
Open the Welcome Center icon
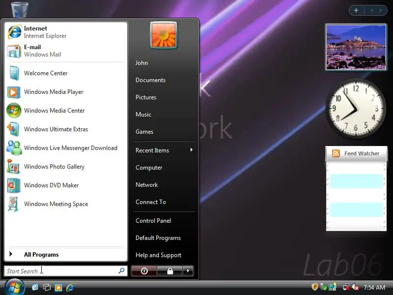click(14, 73)
